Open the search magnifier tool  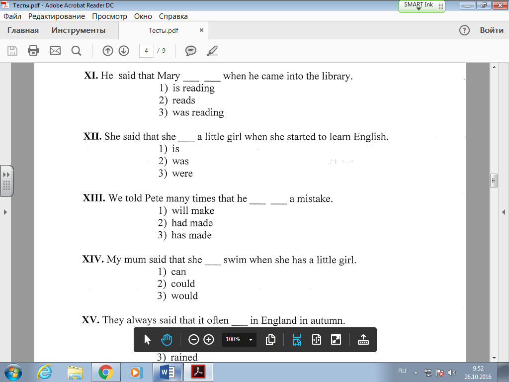point(76,51)
